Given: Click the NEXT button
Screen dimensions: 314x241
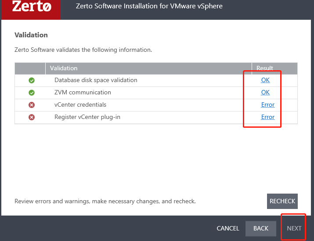Looking at the screenshot, I should (294, 228).
